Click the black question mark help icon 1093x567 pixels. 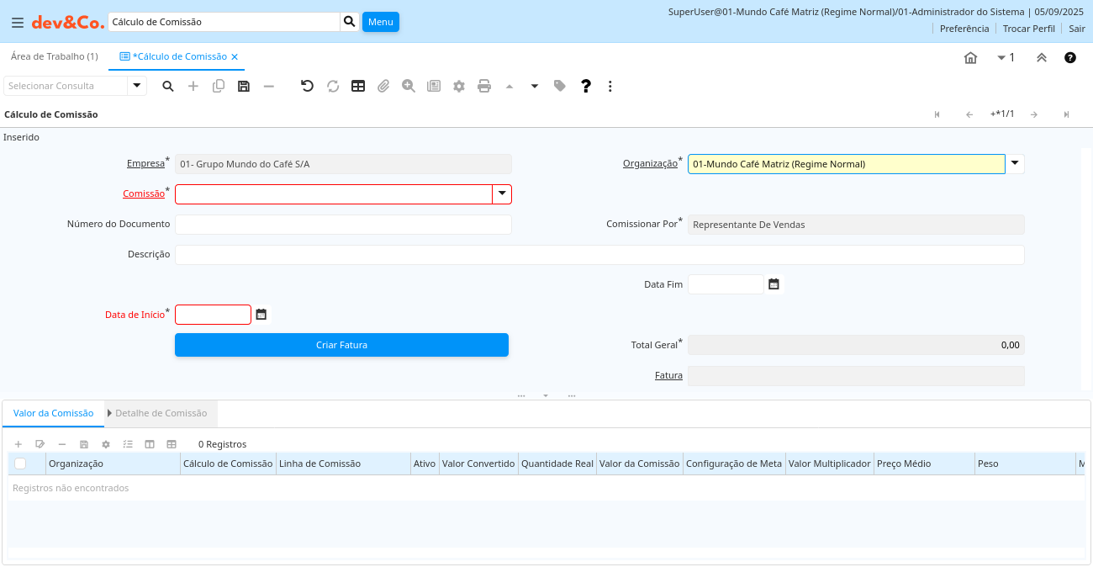coord(586,86)
